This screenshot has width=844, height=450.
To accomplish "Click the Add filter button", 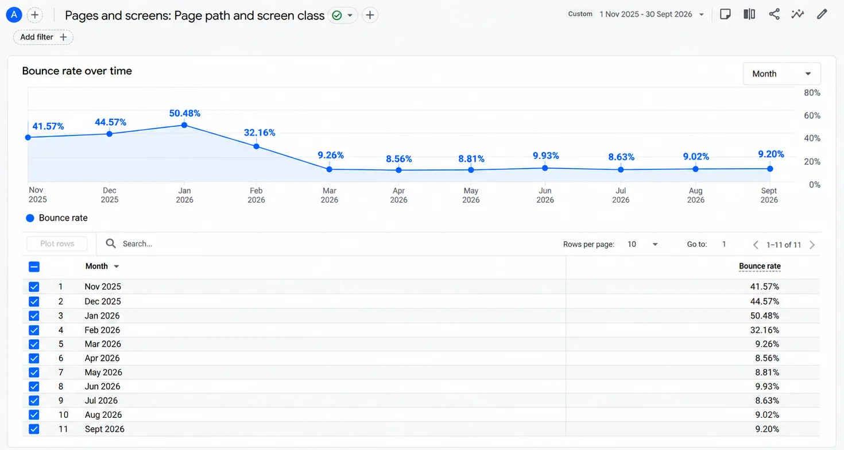I will pos(44,37).
